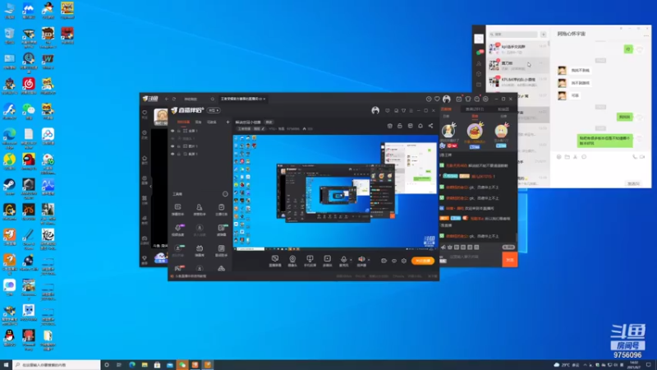The height and width of the screenshot is (370, 657).
Task: Click the message bubble icon in Douyu header
Action: [x=477, y=99]
